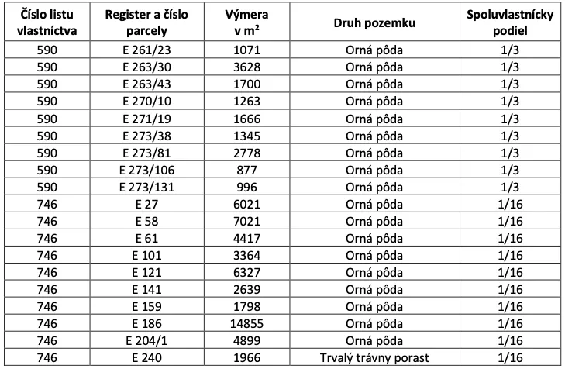
Task: Click the 'Spoluvlastnícky podiel' column header
Action: [x=510, y=23]
